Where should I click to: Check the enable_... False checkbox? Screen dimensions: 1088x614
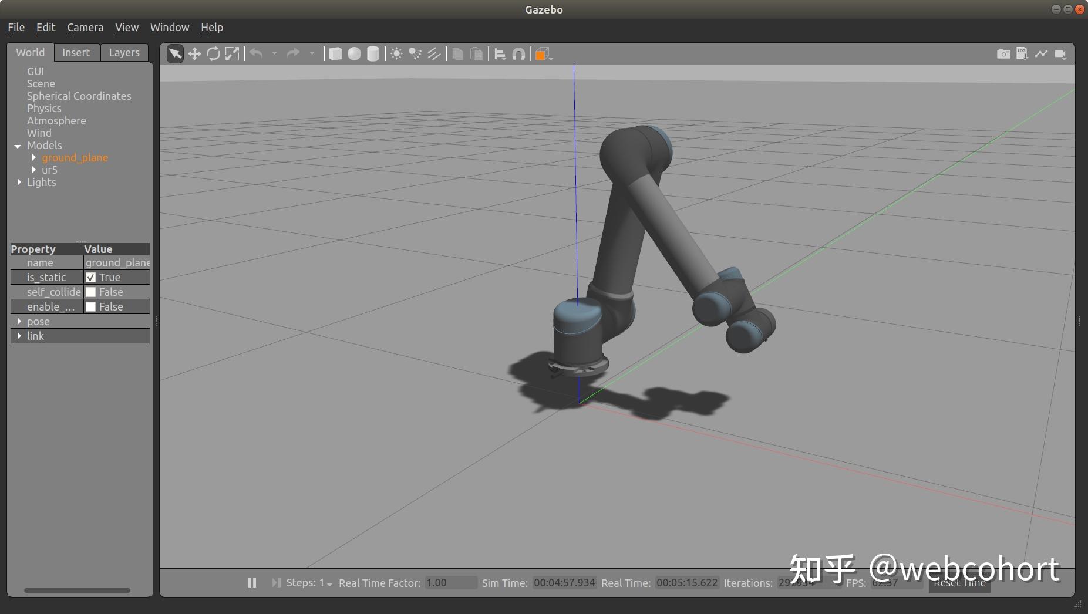tap(91, 306)
